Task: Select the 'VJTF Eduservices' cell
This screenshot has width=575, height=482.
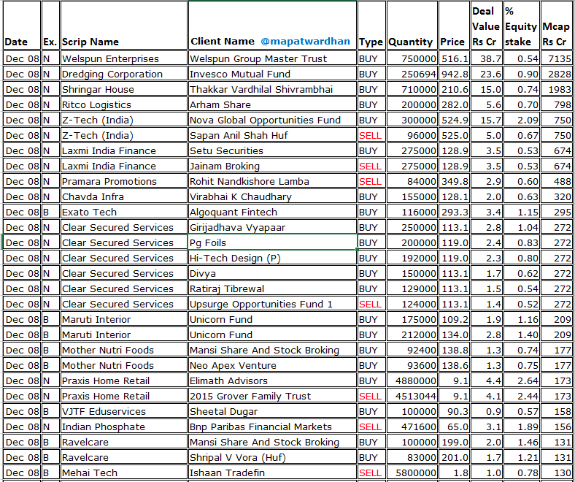Action: coord(124,412)
